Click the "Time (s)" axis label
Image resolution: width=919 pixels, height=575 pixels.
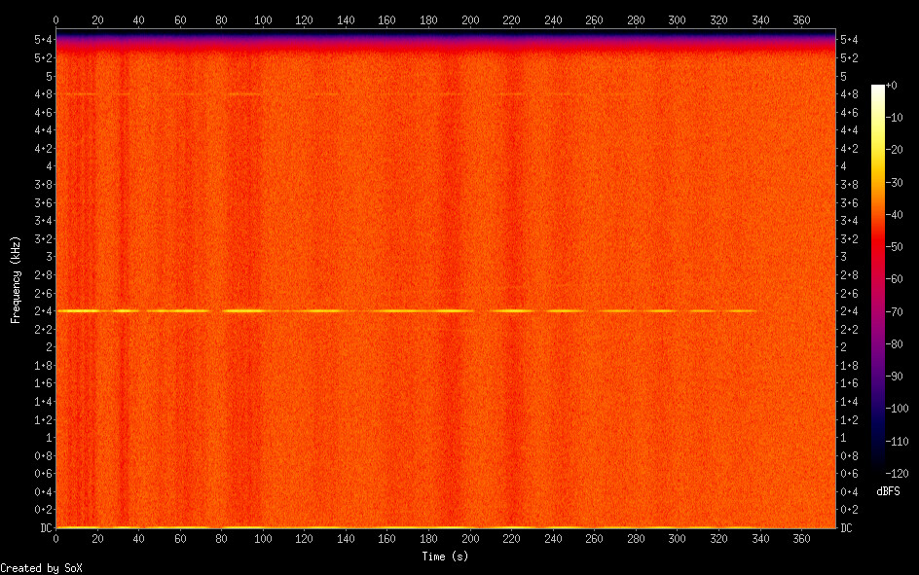[446, 557]
